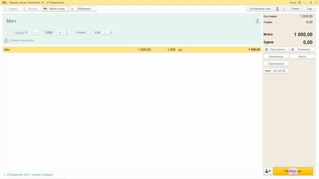Choose ЭС НСПК payment with МИР logo

(x=276, y=71)
